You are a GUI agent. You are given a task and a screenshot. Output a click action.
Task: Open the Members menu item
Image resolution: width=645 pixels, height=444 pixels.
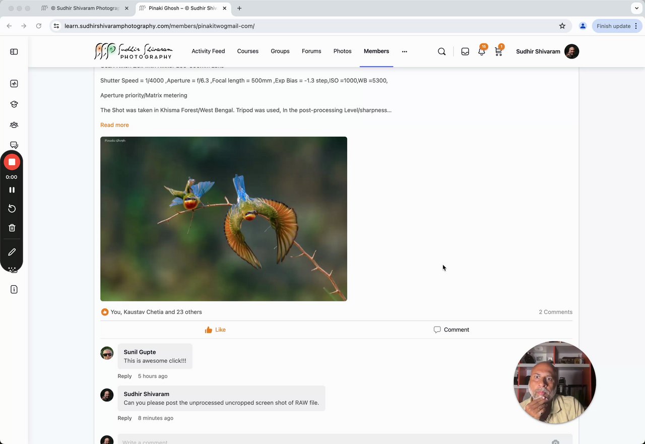click(x=376, y=51)
